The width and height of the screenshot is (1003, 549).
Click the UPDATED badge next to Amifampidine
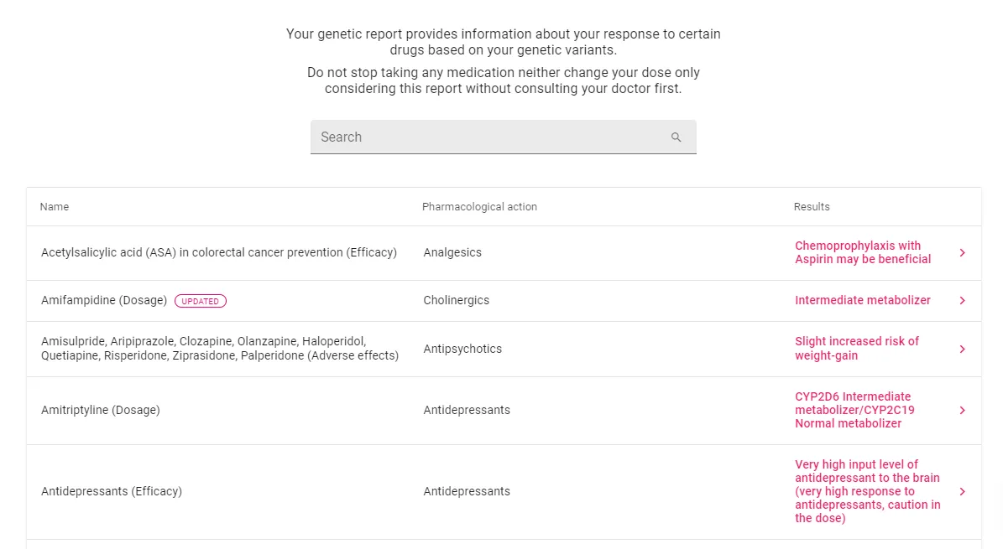click(x=200, y=300)
